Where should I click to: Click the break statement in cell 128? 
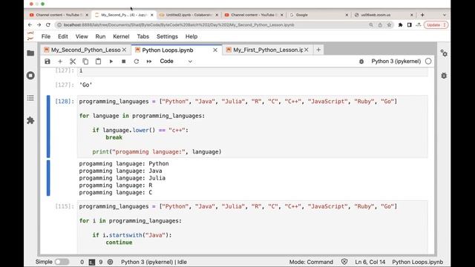coord(114,137)
